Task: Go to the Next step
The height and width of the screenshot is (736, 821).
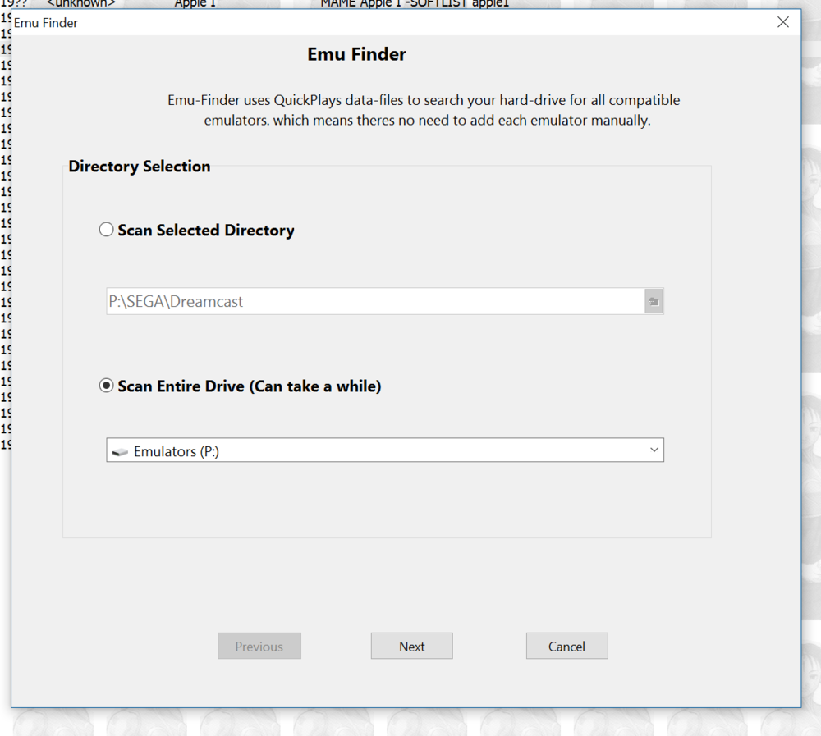Action: [411, 647]
